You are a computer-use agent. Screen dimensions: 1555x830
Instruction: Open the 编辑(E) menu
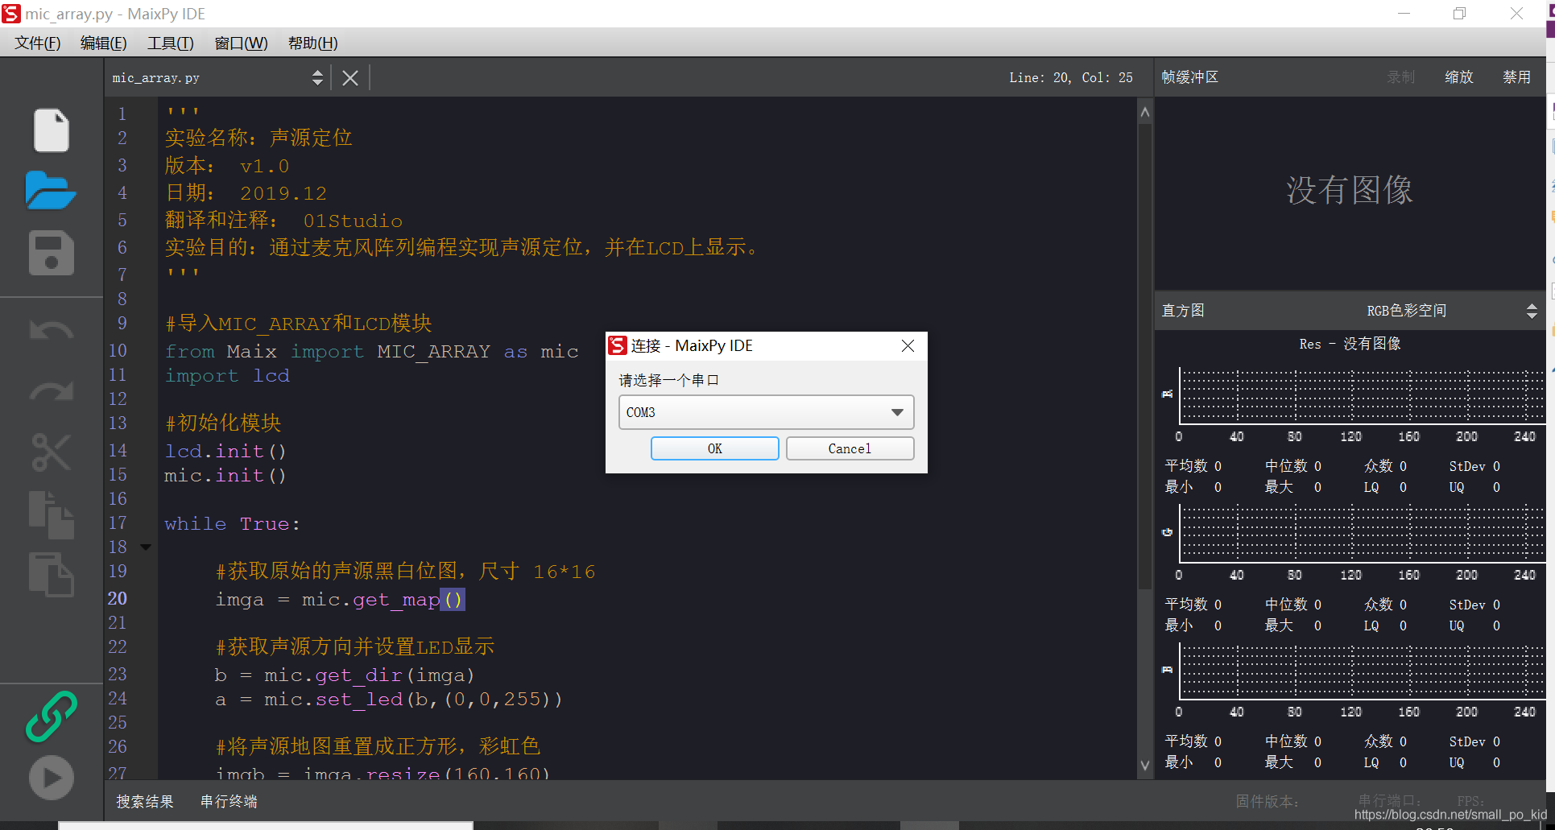click(x=104, y=43)
